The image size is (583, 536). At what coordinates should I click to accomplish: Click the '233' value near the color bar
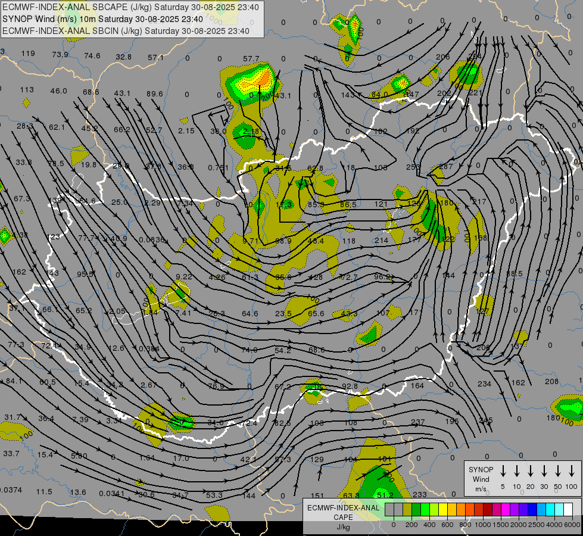click(x=420, y=494)
